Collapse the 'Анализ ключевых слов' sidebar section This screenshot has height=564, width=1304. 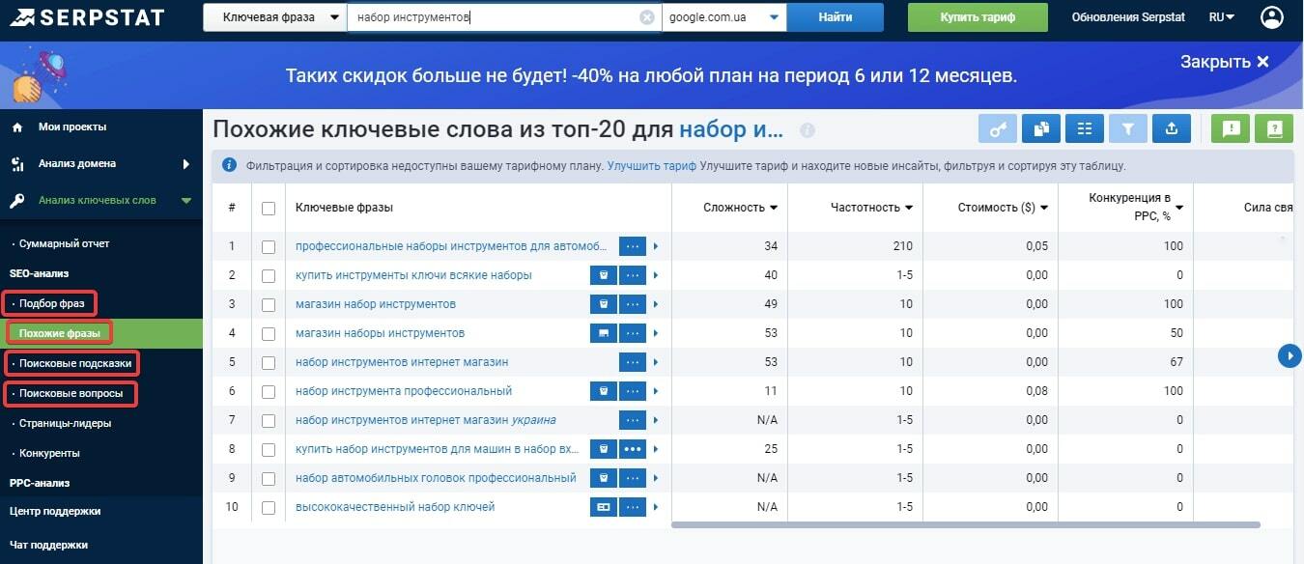(x=185, y=201)
